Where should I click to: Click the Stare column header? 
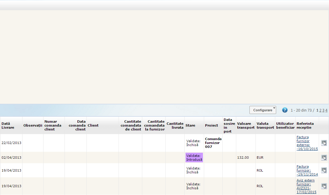click(190, 125)
